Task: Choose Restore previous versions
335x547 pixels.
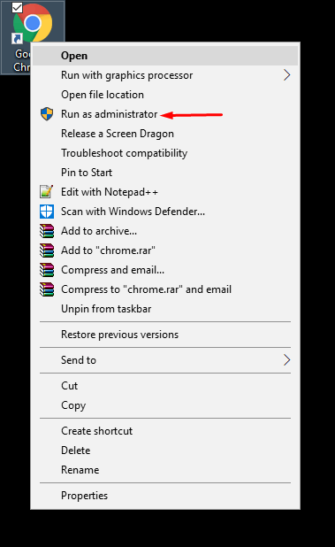Action: [165, 335]
